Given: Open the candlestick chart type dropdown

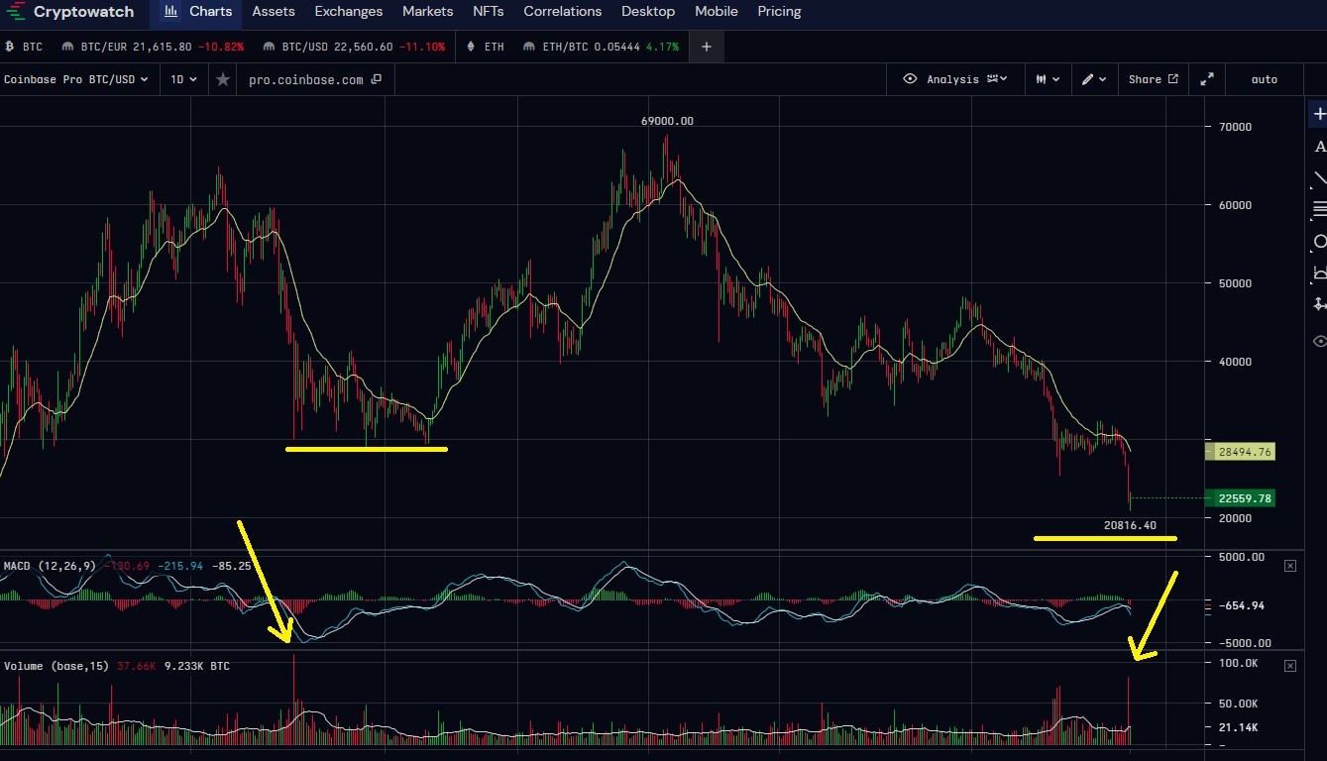Looking at the screenshot, I should tap(1048, 79).
